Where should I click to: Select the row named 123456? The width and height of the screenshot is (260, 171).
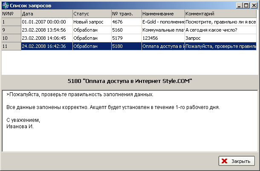click(x=163, y=38)
